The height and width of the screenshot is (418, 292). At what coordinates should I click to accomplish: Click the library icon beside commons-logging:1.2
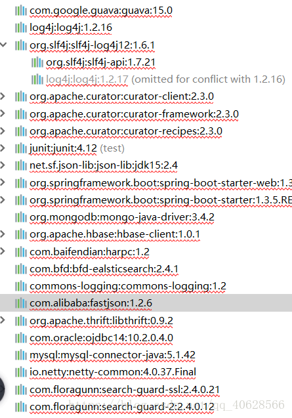[21, 286]
